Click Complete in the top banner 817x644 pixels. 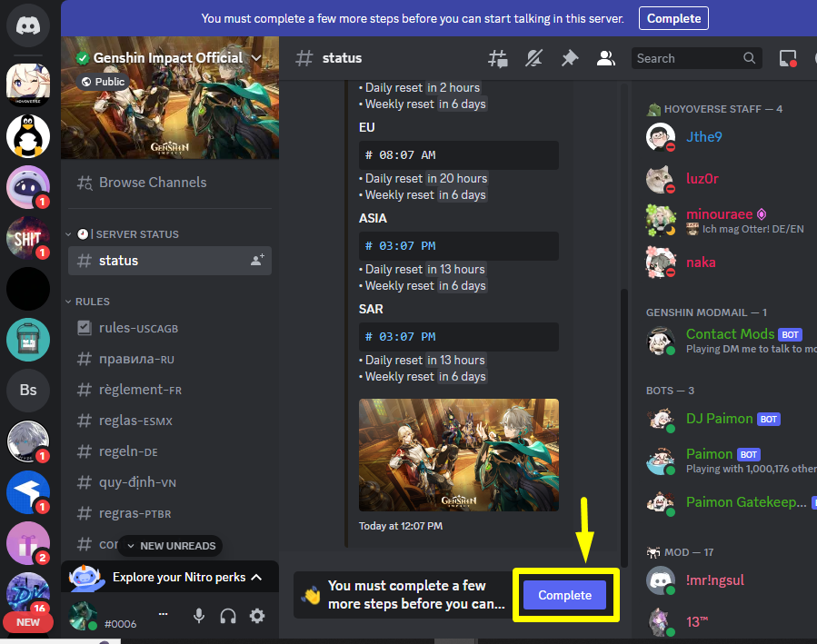pyautogui.click(x=673, y=18)
